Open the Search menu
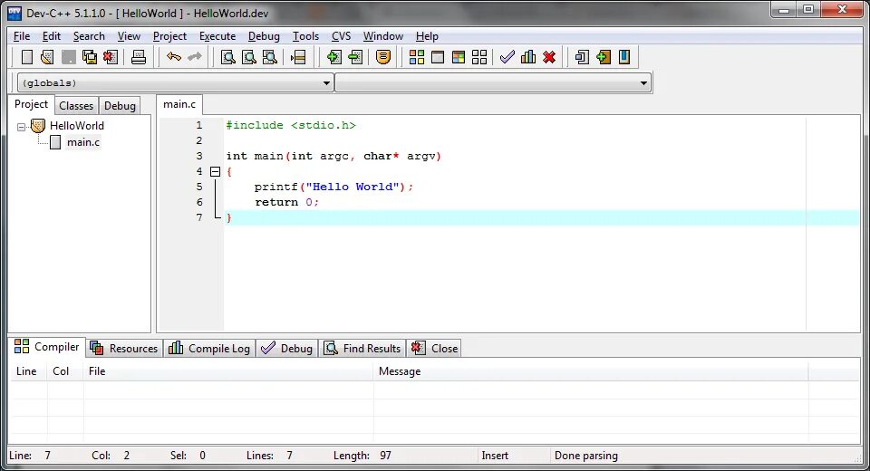Image resolution: width=870 pixels, height=471 pixels. pos(89,36)
